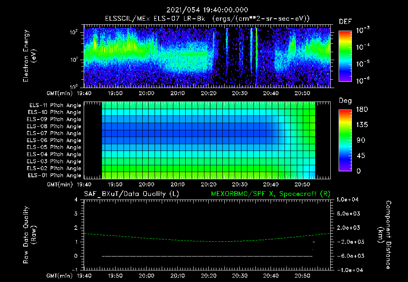Select the Electron Energy (eV) axis label
Screen dimensions: 408x282
coord(29,56)
